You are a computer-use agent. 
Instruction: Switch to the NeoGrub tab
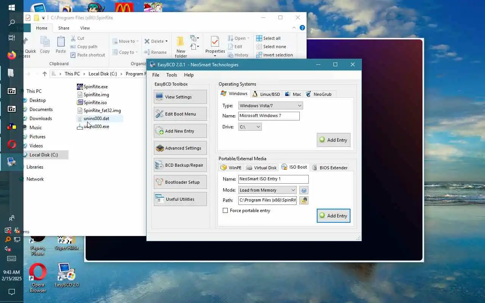tap(319, 94)
